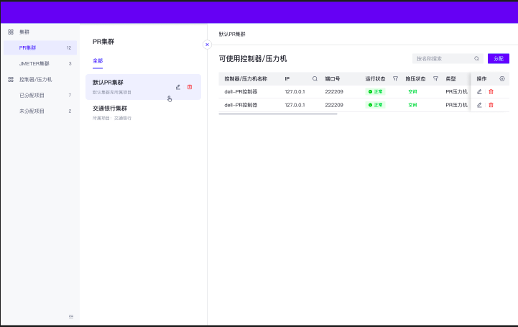Click magnifier icon in 按名称搜索 search box

pos(476,59)
